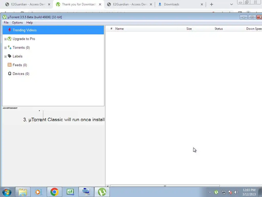Open the Help menu
The width and height of the screenshot is (262, 197).
[29, 23]
